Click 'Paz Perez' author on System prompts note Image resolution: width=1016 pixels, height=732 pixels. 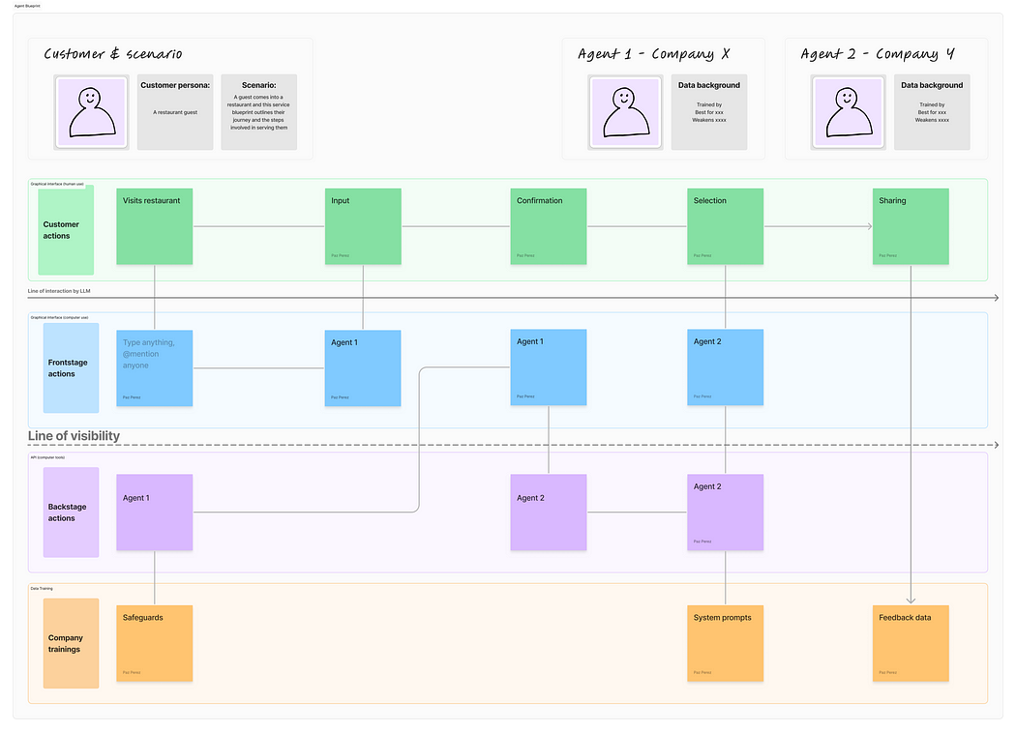pos(702,672)
